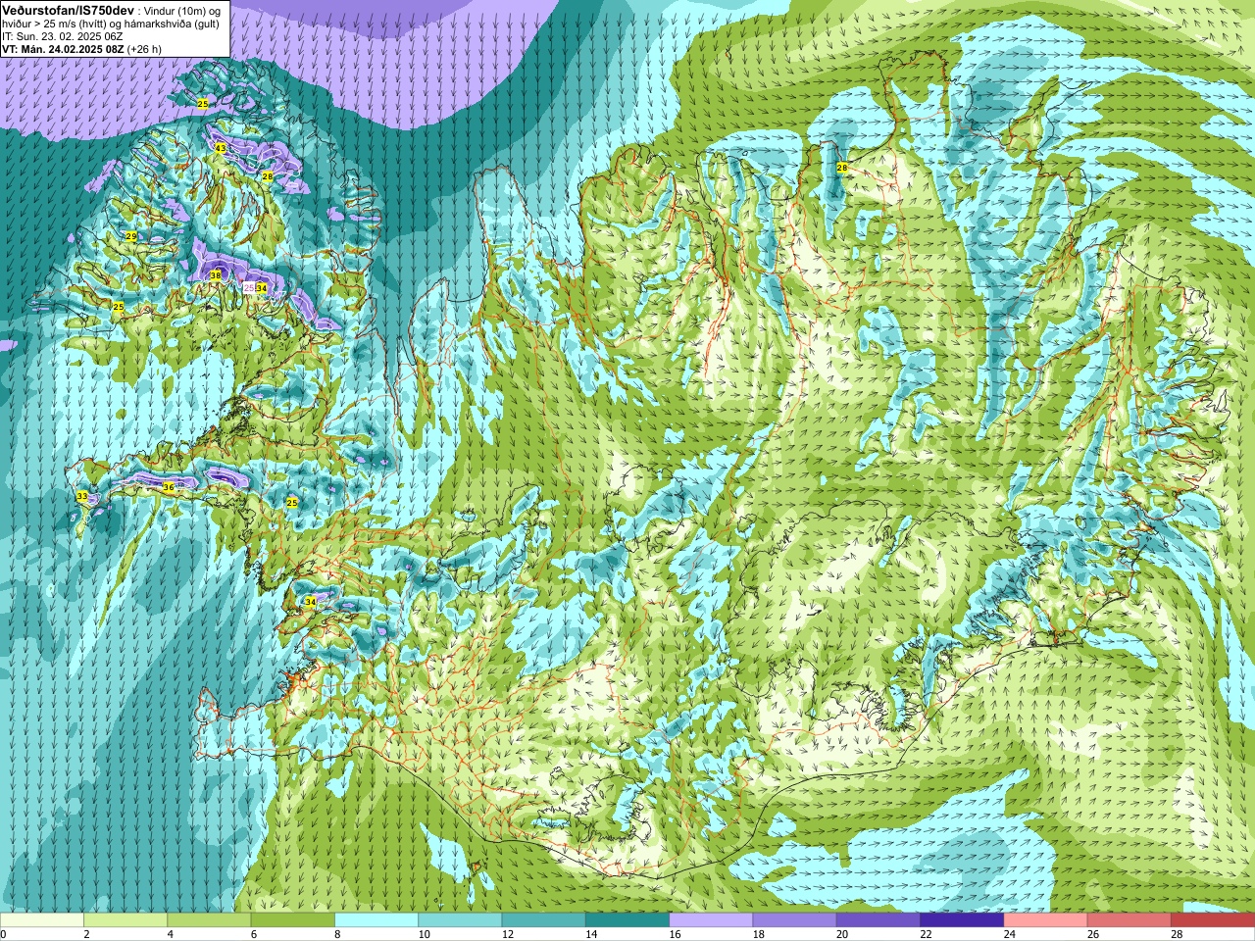The width and height of the screenshot is (1255, 941).
Task: Pick the 12–14 m/s teal legend swatch
Action: click(x=543, y=920)
